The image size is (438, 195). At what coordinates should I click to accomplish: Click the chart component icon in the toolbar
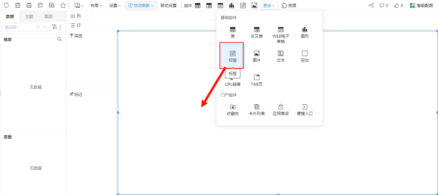click(232, 5)
